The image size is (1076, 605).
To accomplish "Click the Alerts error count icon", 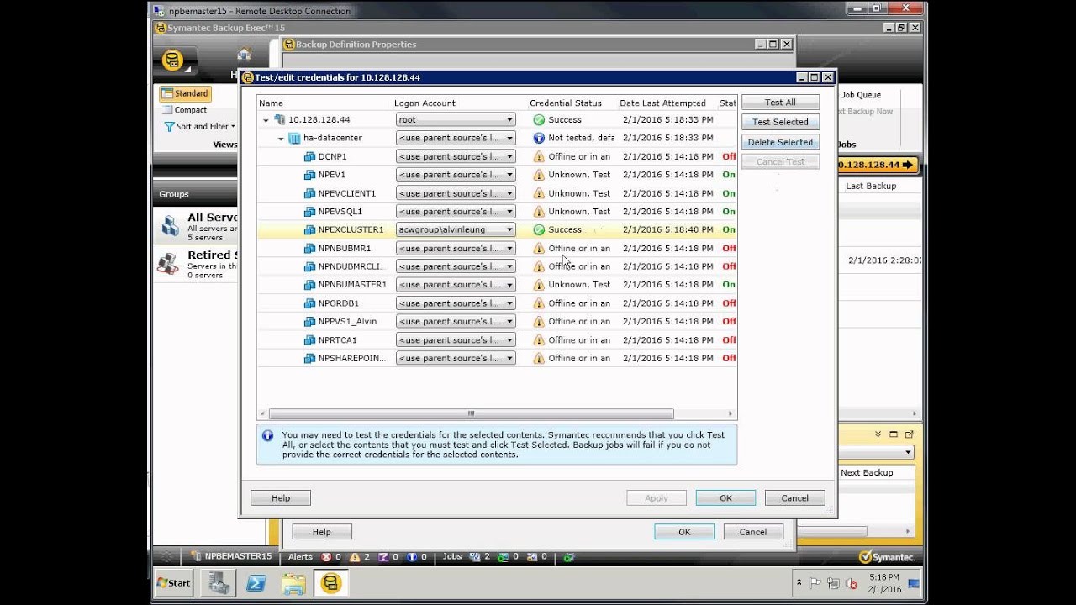I will pos(326,557).
